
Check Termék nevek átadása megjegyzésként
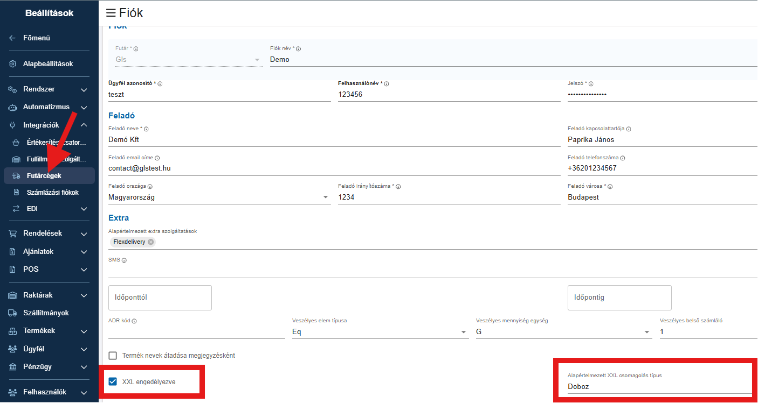tap(113, 356)
